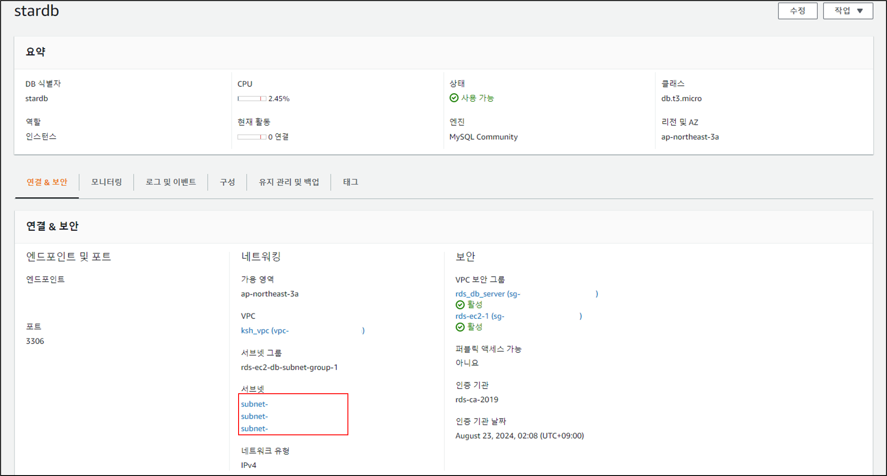
Task: Click the role value 인스턴스
Action: [x=41, y=136]
